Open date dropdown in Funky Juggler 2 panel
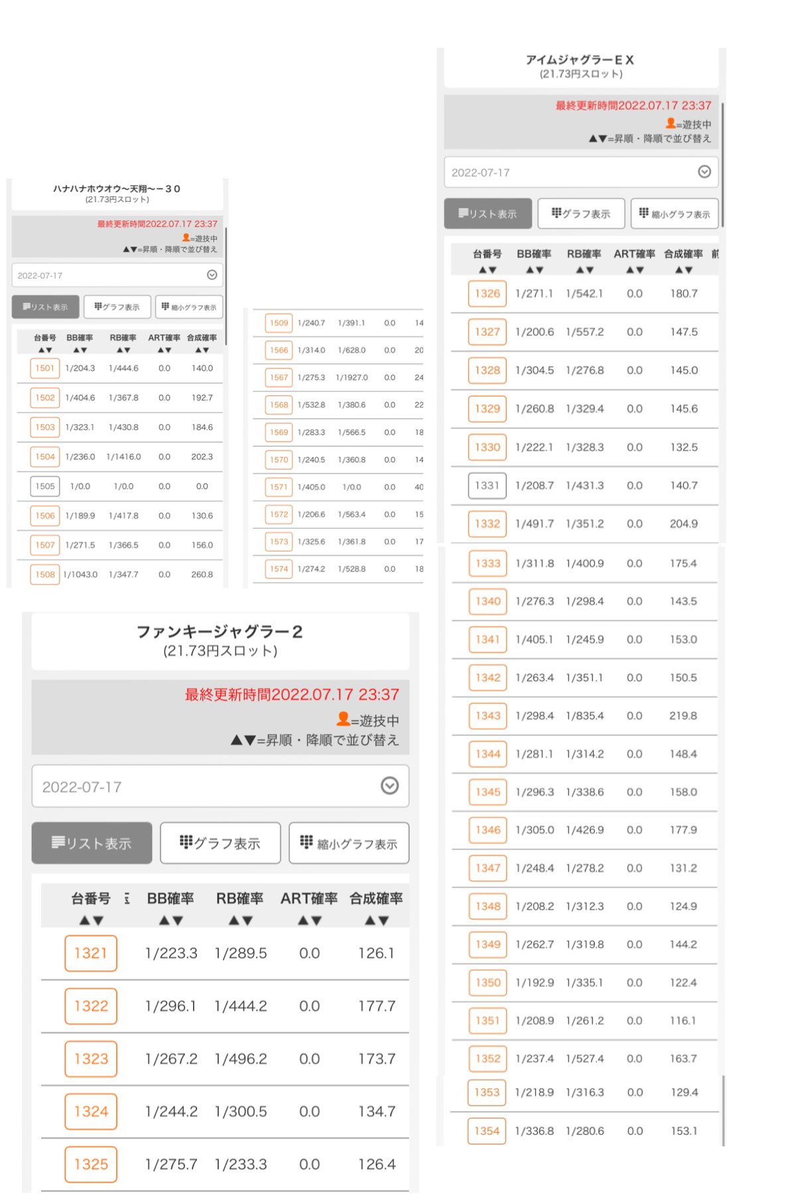The height and width of the screenshot is (1194, 796). 220,787
